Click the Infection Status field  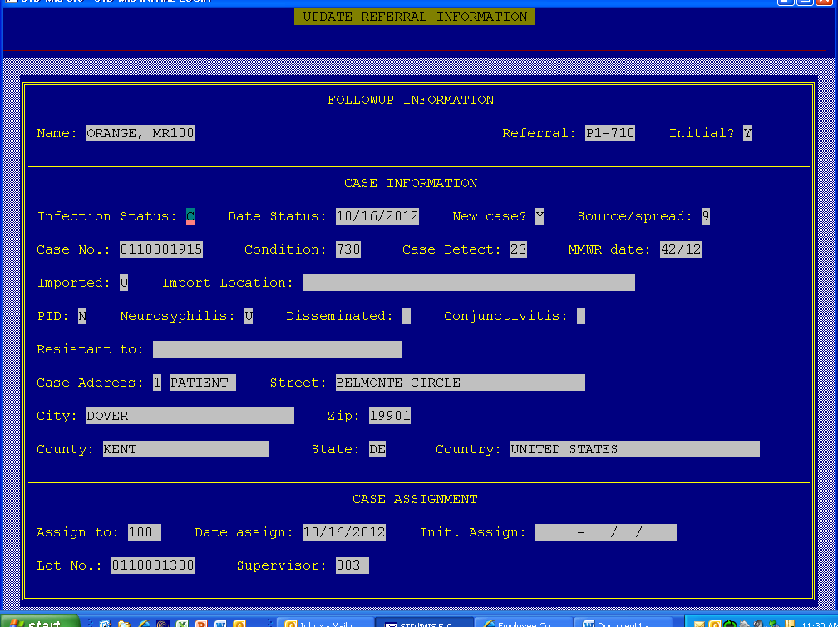(x=190, y=216)
